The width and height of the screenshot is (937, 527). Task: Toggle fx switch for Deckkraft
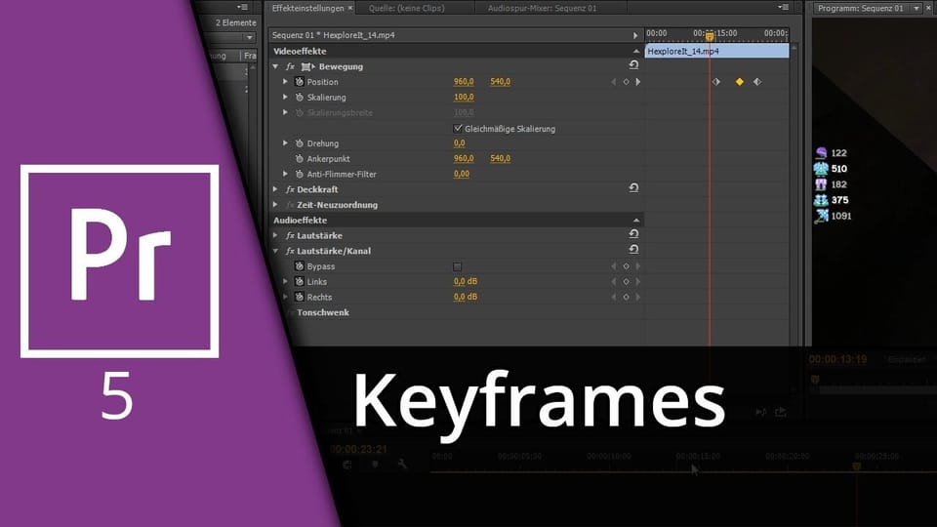(x=290, y=189)
